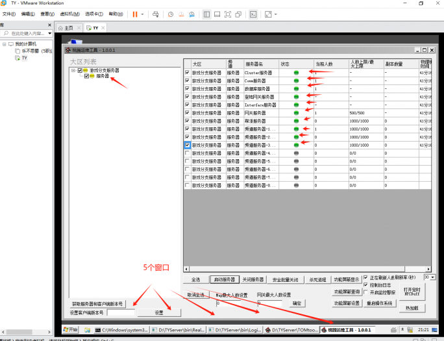Click gray status light of 频道服务器-4 row
Screen dimensions: 444x341
297,153
